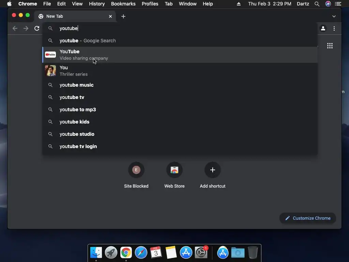Viewport: 349px width, 262px height.
Task: Choose youtube to mp3 suggestion
Action: pos(180,110)
